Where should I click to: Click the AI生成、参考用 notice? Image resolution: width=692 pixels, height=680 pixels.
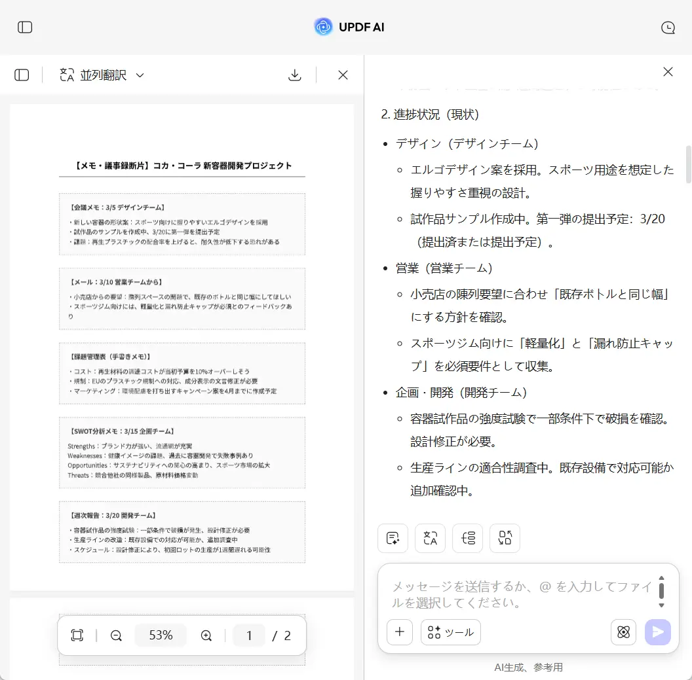pyautogui.click(x=528, y=667)
